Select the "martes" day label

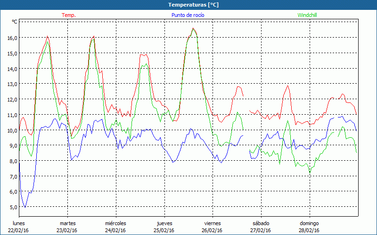click(67, 223)
